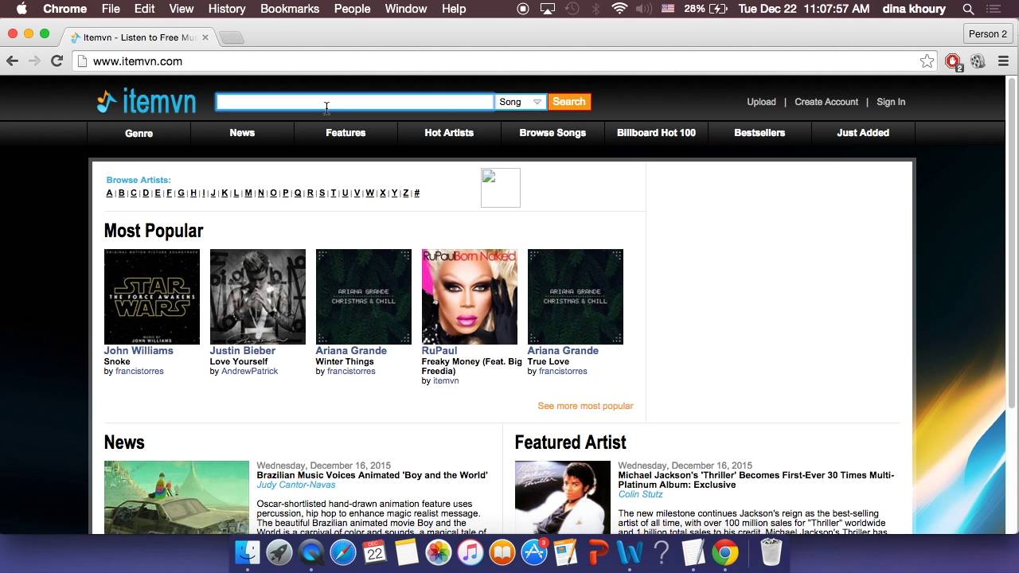Open the History menu
The image size is (1019, 573).
(x=227, y=9)
